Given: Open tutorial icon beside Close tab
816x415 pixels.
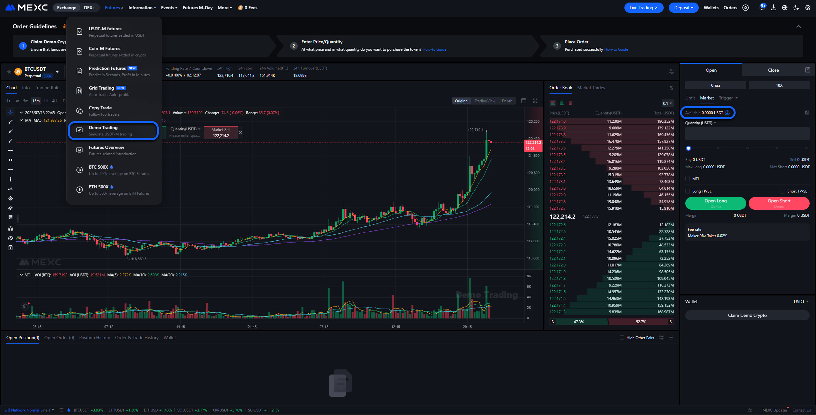Looking at the screenshot, I should click(808, 70).
